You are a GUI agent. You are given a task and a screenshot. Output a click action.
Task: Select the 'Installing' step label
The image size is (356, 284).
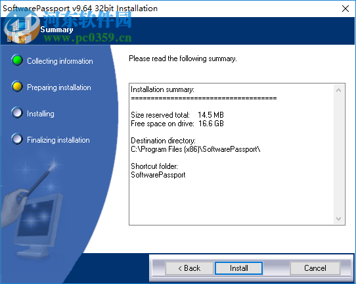click(x=41, y=114)
